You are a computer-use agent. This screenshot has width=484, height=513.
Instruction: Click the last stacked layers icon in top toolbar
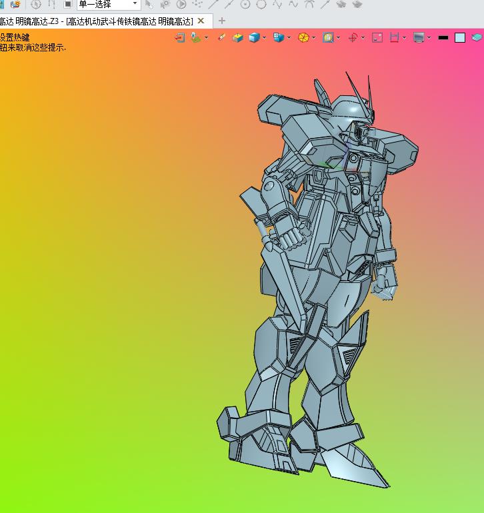point(357,4)
